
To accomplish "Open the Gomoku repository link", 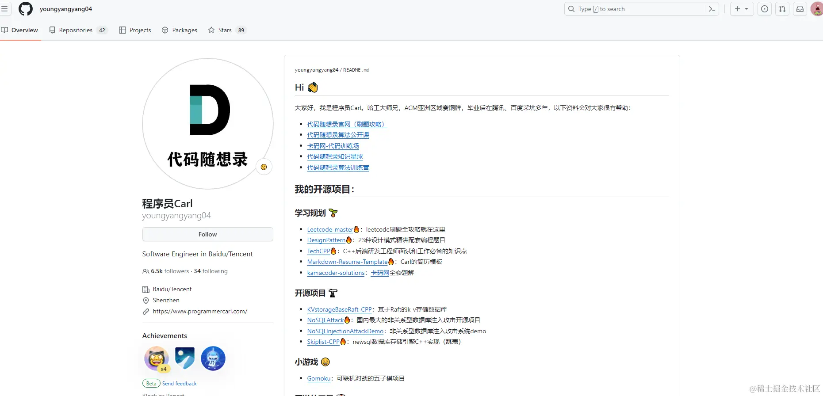I will click(x=319, y=378).
